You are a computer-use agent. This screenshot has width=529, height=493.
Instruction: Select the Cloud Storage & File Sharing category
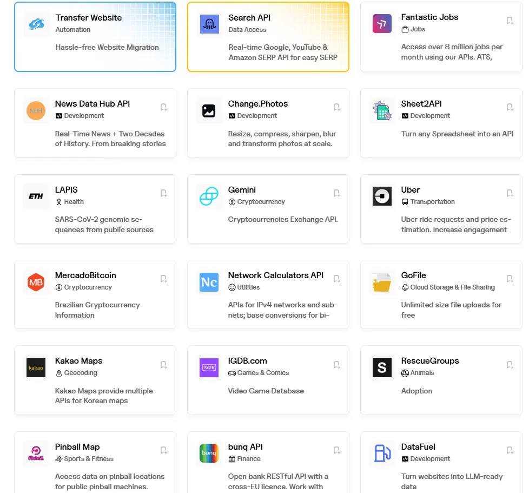coord(448,287)
